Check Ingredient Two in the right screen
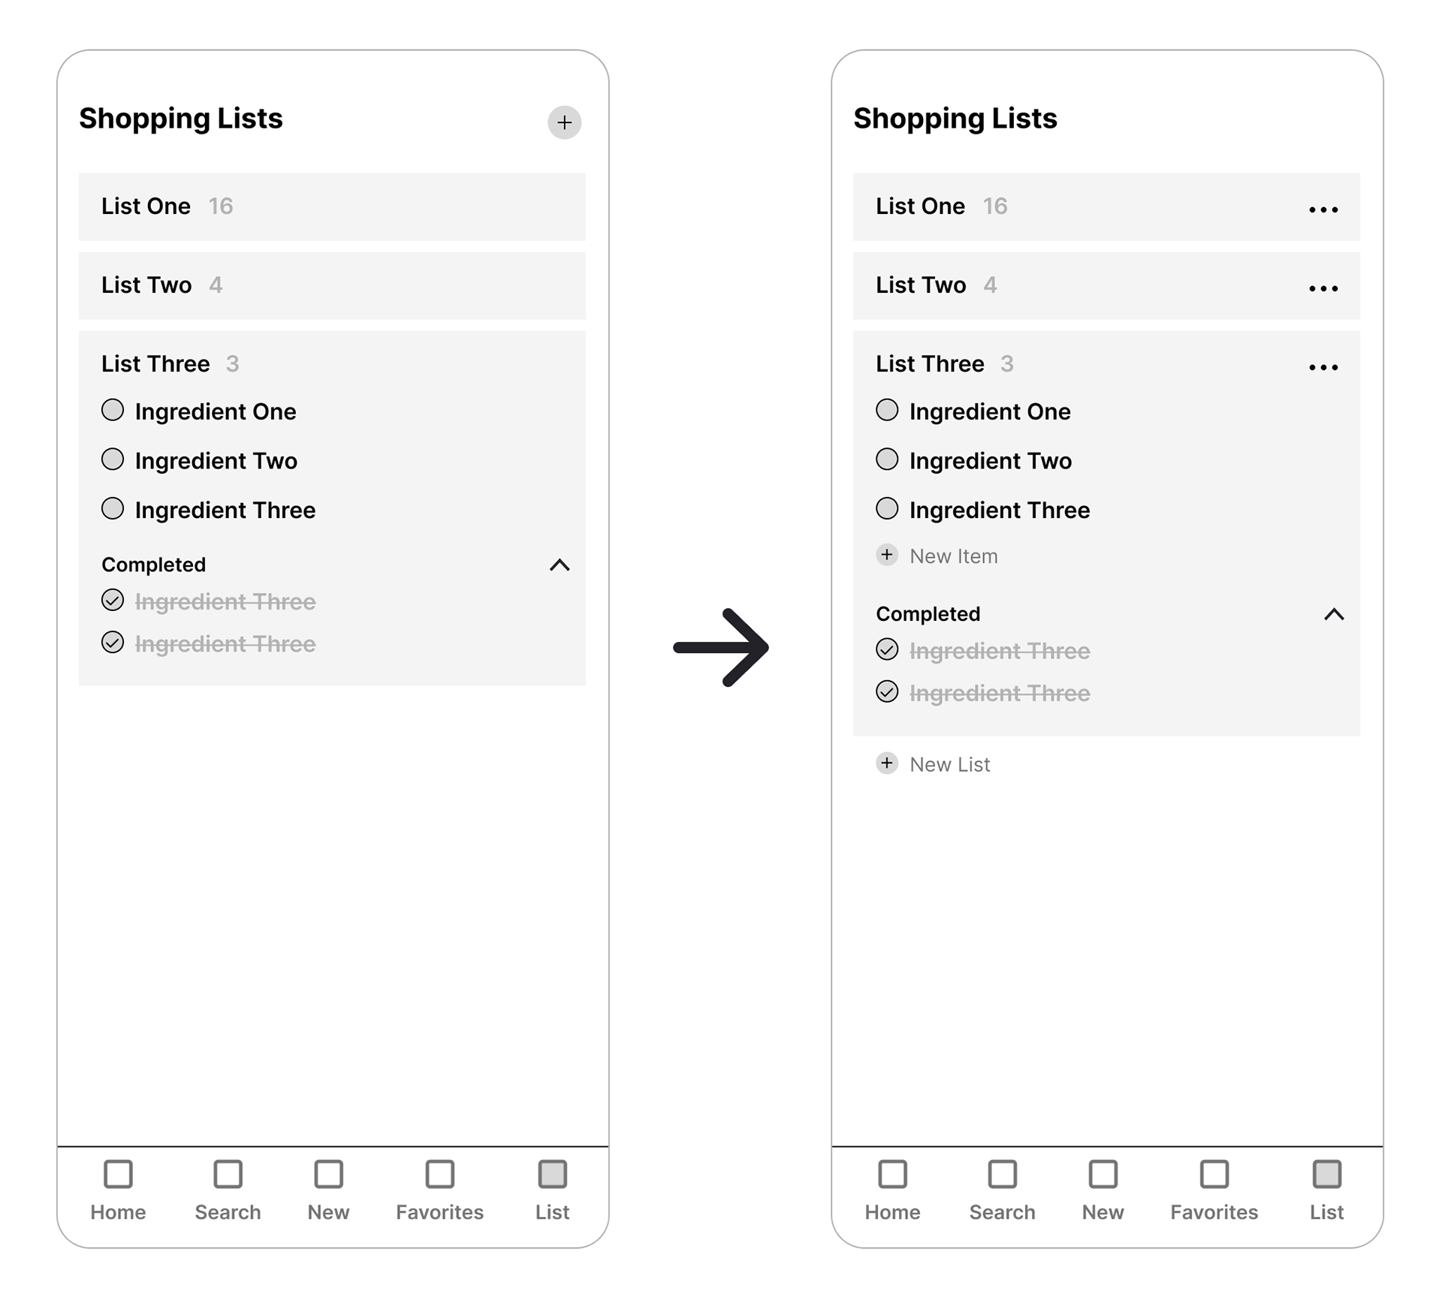The image size is (1442, 1298). point(887,459)
